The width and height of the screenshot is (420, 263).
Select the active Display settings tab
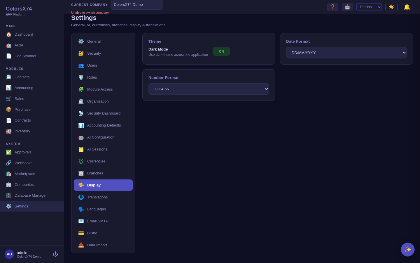tap(103, 185)
